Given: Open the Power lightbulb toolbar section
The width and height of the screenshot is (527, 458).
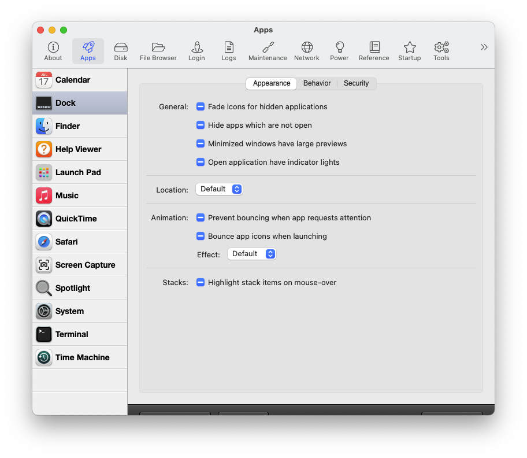Looking at the screenshot, I should 339,51.
